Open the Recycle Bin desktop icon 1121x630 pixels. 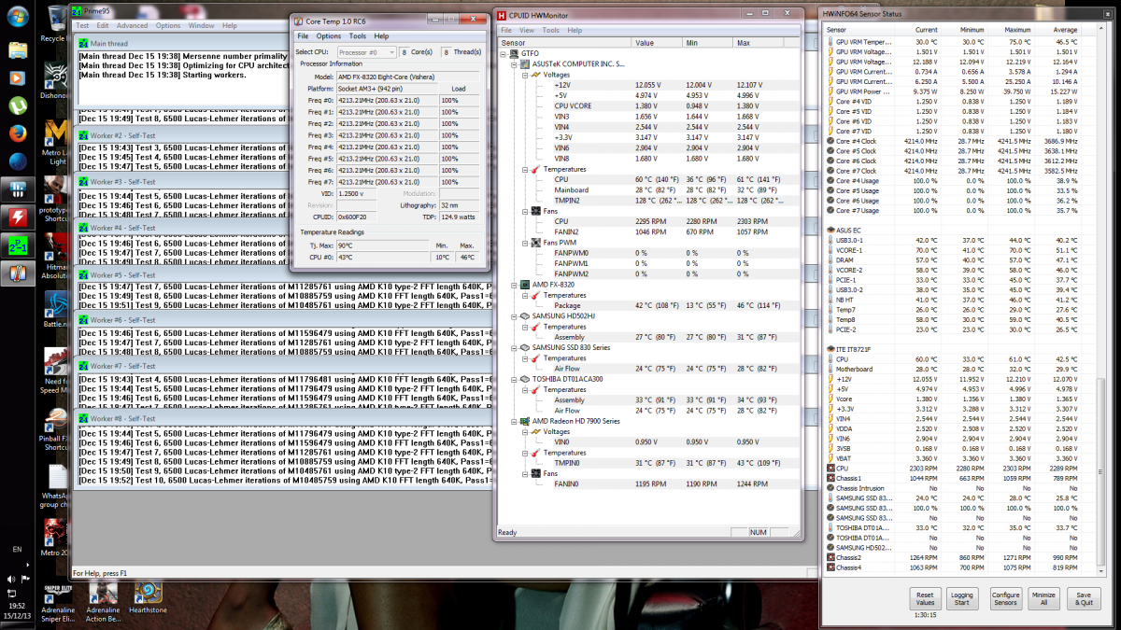(54, 24)
